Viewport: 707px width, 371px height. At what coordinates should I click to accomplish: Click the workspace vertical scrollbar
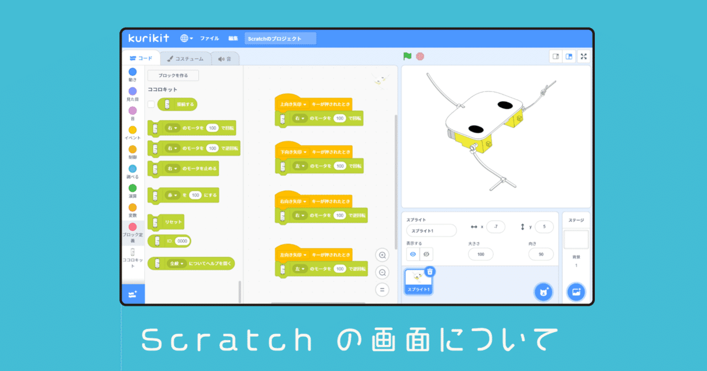pyautogui.click(x=395, y=181)
